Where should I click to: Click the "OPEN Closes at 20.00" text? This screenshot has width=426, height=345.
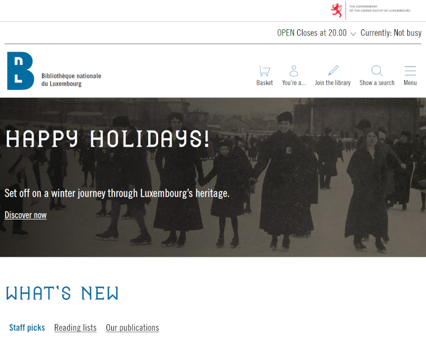coord(312,33)
